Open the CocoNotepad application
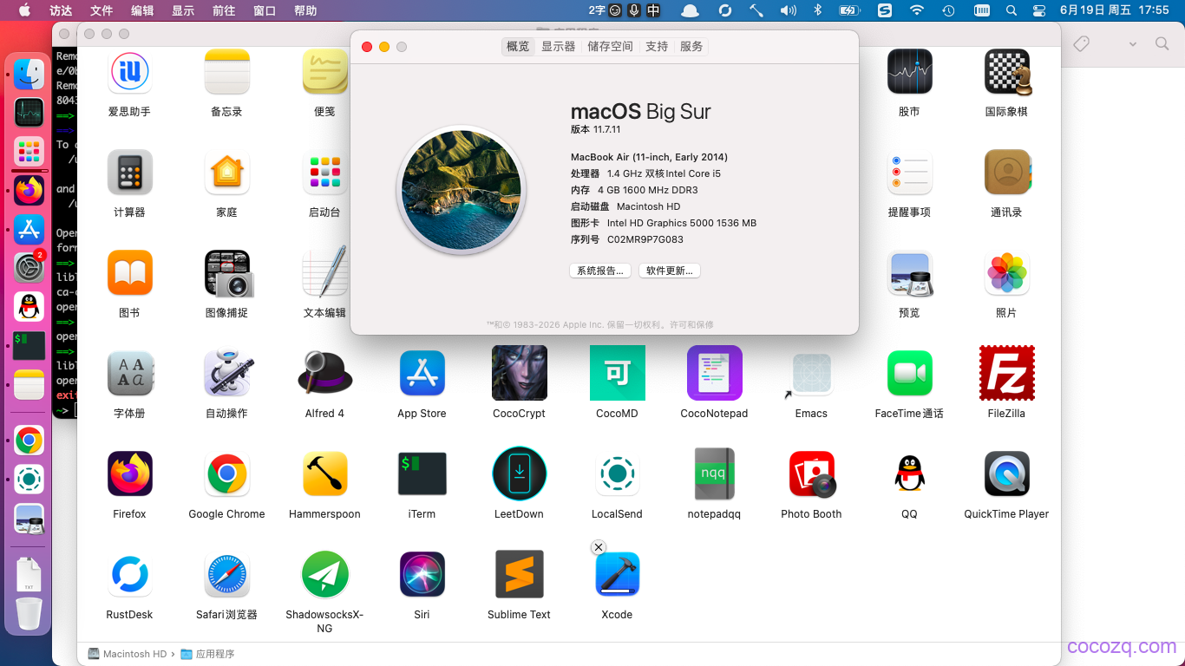This screenshot has width=1185, height=666. [x=714, y=373]
